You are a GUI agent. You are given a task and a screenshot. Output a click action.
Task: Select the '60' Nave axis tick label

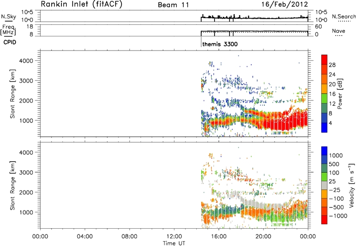(x=318, y=27)
